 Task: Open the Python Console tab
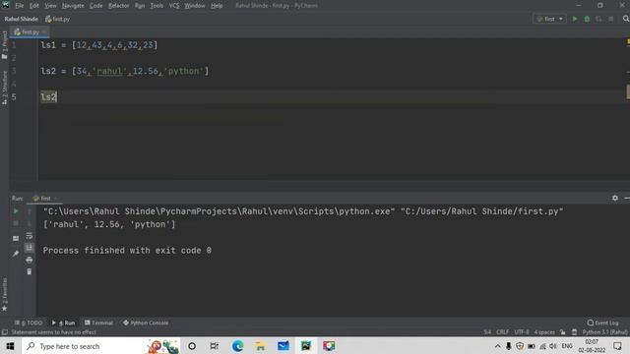(146, 323)
